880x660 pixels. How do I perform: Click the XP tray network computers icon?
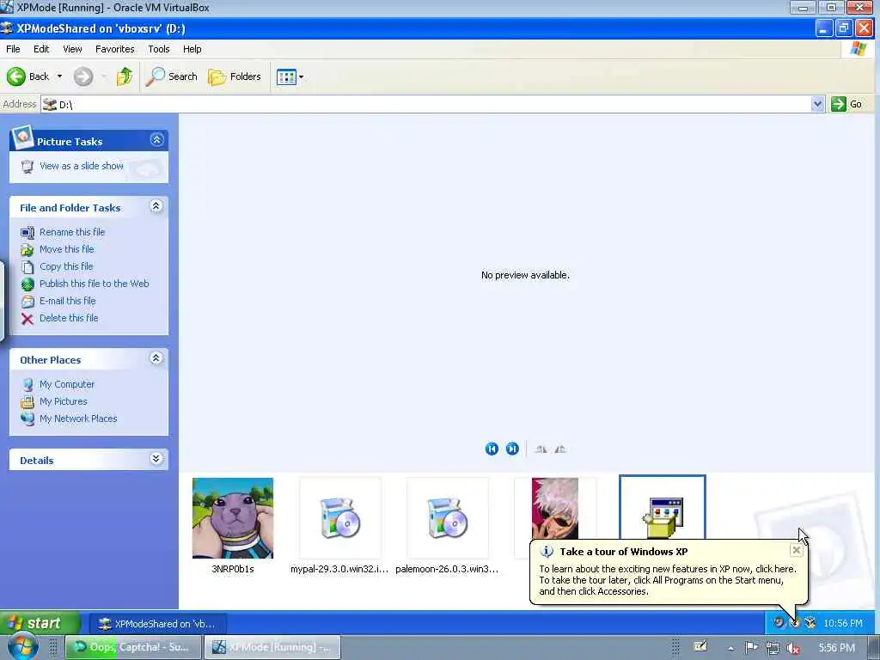click(x=810, y=622)
